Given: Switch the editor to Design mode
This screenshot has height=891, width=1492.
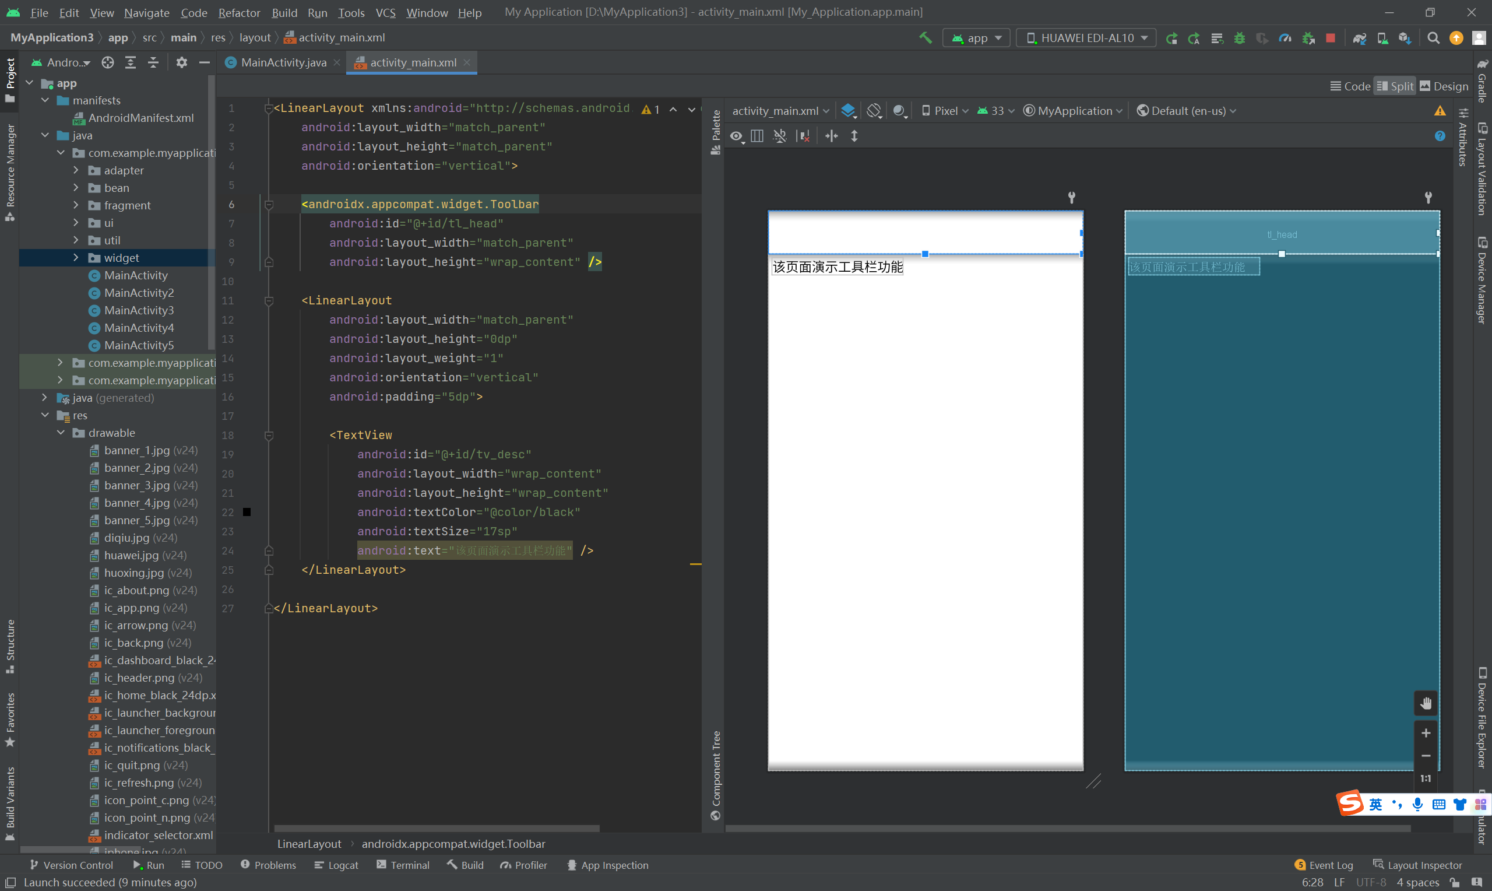Looking at the screenshot, I should coord(1444,86).
